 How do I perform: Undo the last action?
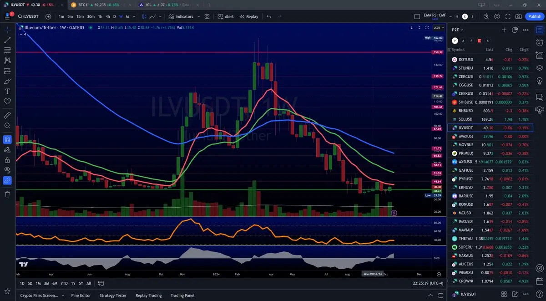click(x=269, y=16)
